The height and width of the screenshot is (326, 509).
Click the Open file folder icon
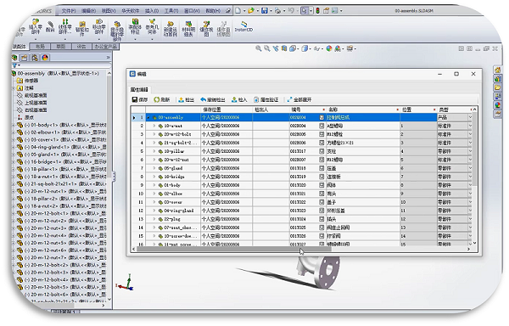(x=251, y=11)
